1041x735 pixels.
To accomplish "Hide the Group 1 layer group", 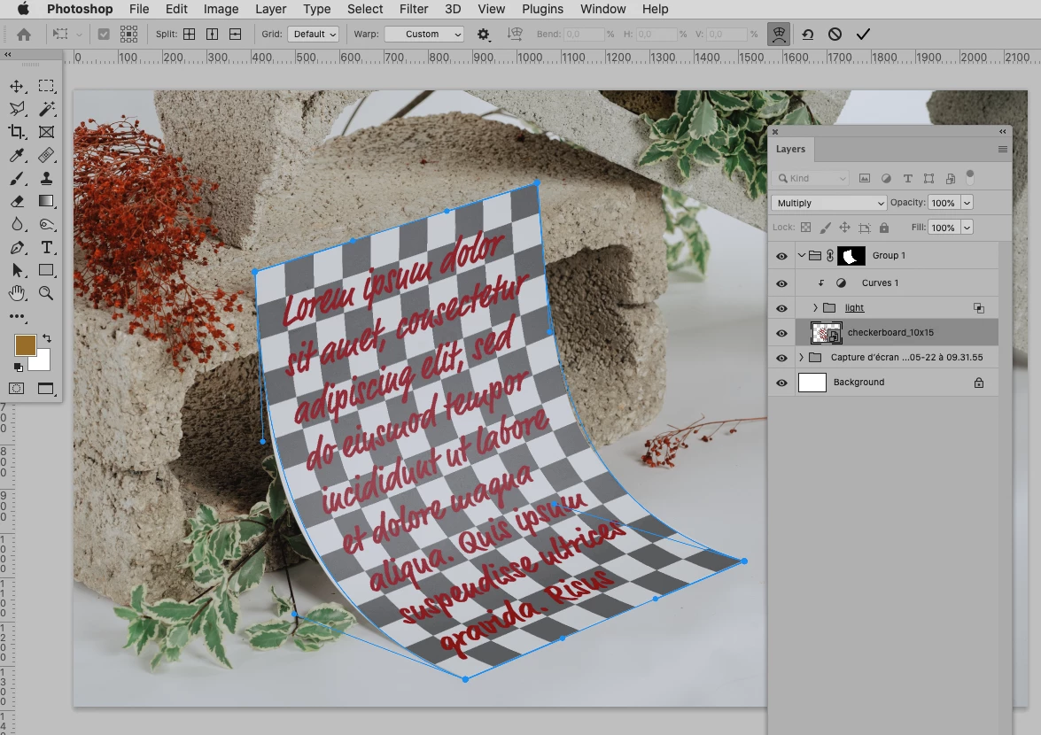I will (781, 256).
